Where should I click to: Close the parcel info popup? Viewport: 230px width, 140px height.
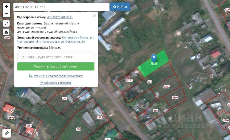[x=94, y=16]
